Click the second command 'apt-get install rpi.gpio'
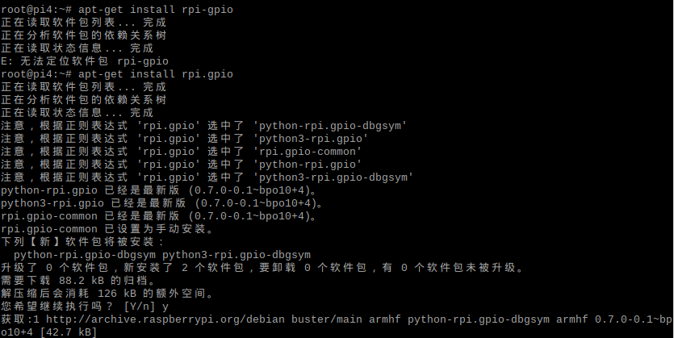Screen dimensions: 674x338 pyautogui.click(x=156, y=74)
